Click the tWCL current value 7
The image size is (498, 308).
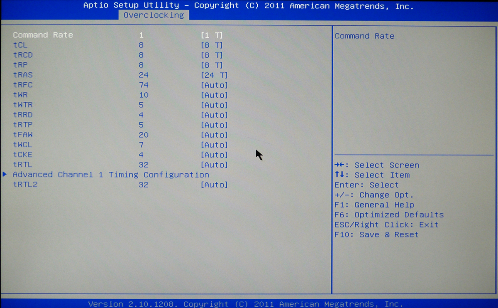coord(142,145)
